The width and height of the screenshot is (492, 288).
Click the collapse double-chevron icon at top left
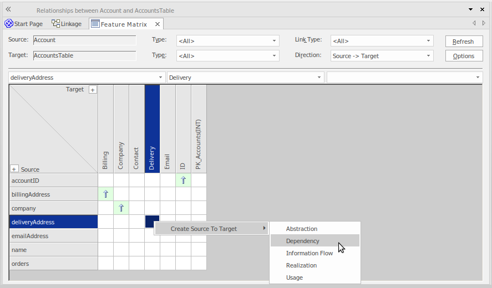(8, 9)
